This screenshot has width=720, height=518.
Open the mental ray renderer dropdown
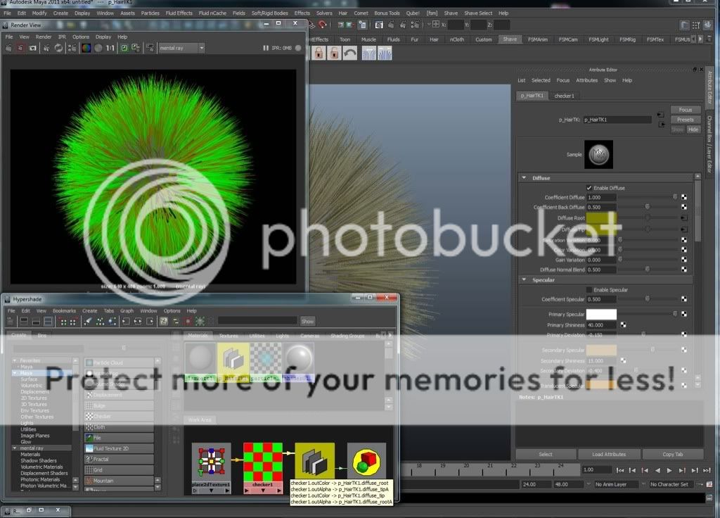pos(201,48)
